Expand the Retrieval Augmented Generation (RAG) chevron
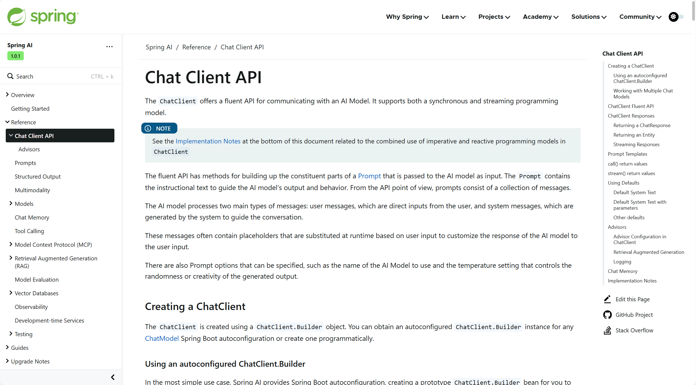Image resolution: width=696 pixels, height=385 pixels. (11, 258)
